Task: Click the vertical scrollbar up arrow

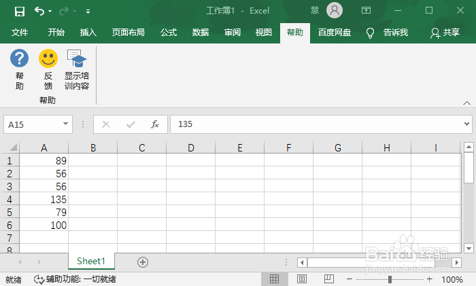Action: click(x=469, y=147)
